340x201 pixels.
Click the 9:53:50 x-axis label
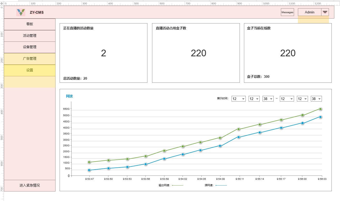(108, 179)
